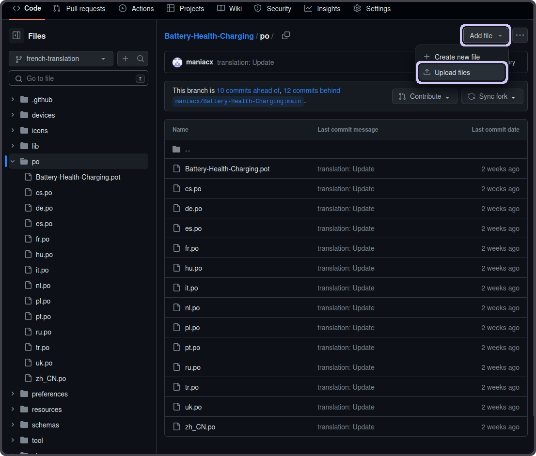The image size is (536, 456).
Task: Open the three-dots more options button
Action: pos(520,35)
